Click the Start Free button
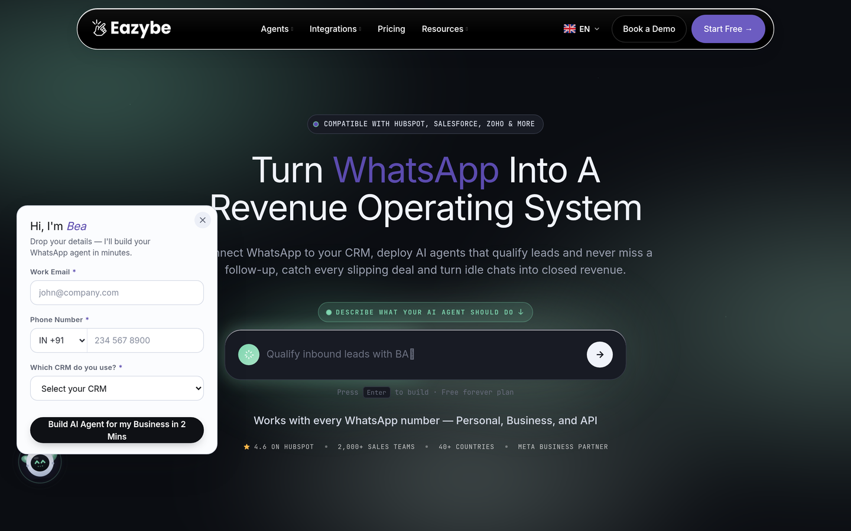 [x=728, y=29]
